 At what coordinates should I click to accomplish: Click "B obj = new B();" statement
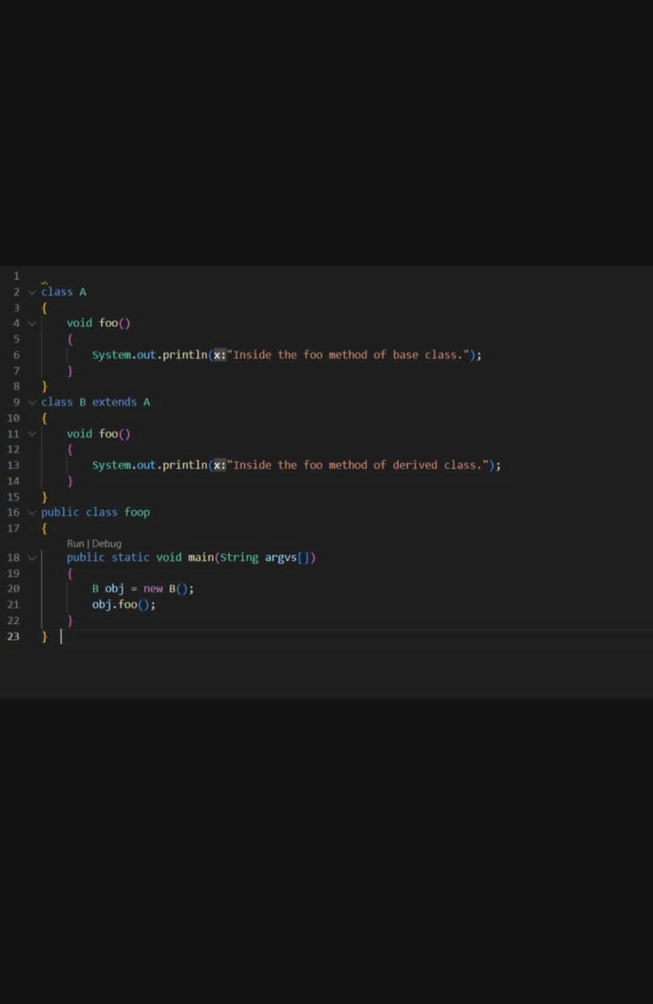tap(143, 589)
